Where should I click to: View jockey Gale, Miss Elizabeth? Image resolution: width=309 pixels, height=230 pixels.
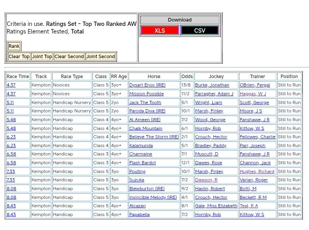pyautogui.click(x=216, y=206)
